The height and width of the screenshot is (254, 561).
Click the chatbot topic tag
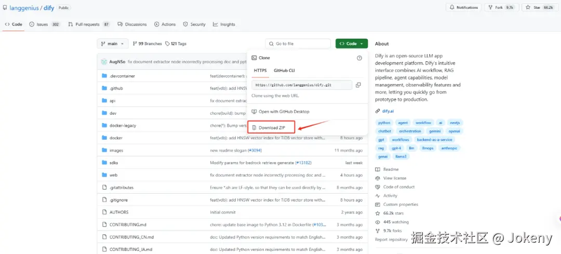click(x=384, y=131)
